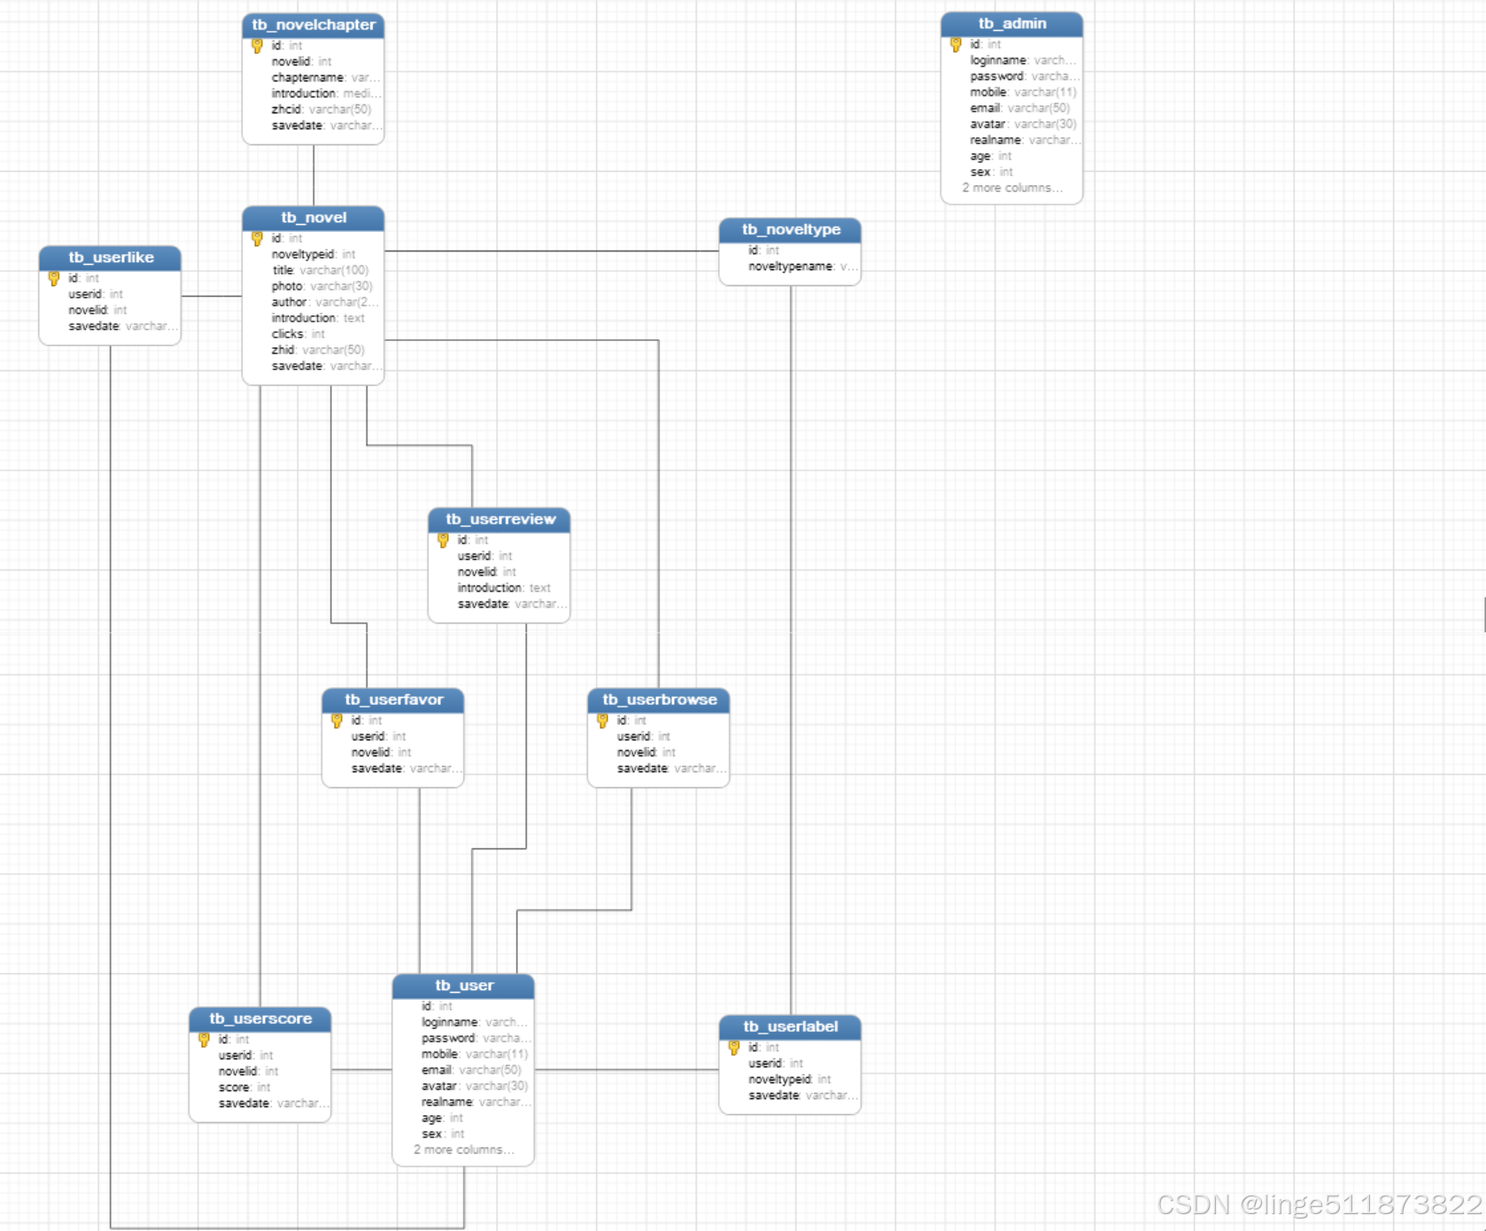1486x1231 pixels.
Task: Click the userid column in tb_userfavor
Action: tap(378, 737)
